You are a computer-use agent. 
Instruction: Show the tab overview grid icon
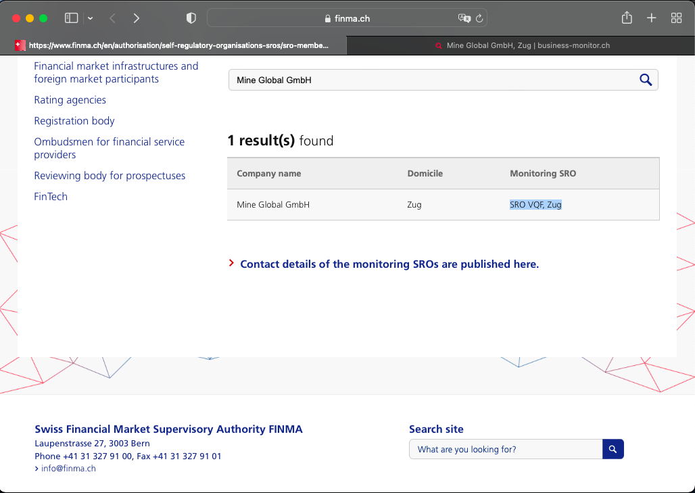tap(676, 18)
